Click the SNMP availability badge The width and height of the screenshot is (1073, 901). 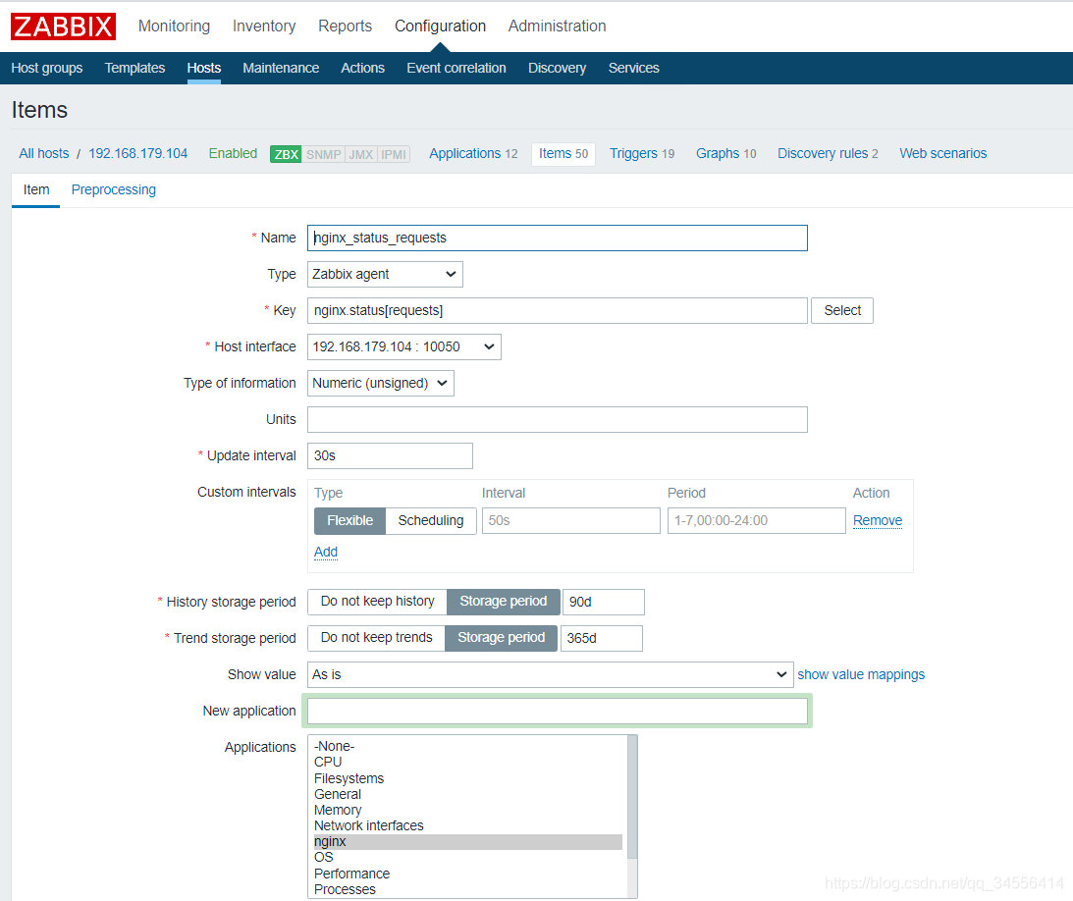click(323, 154)
